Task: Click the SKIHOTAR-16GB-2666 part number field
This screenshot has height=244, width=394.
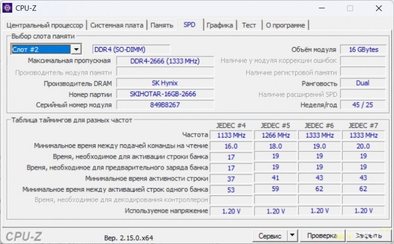Action: coord(165,94)
